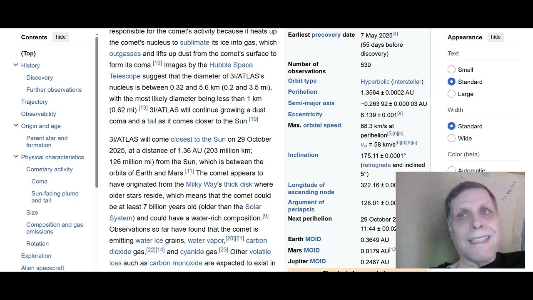This screenshot has height=300, width=533.
Task: Open the Milky Way link
Action: point(202,184)
